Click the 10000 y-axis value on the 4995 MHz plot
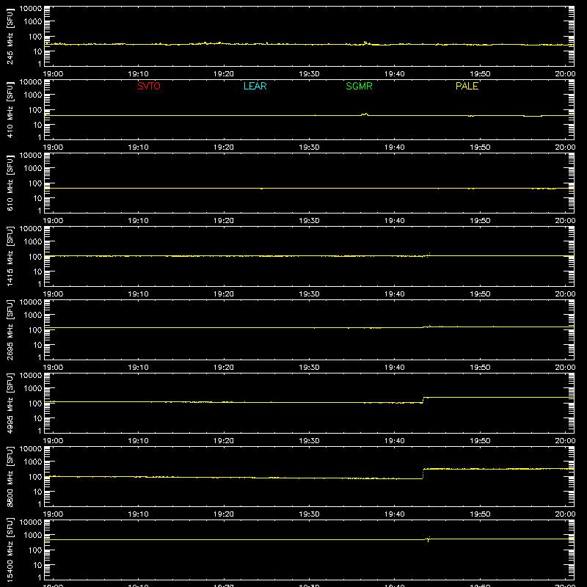Viewport: 587px width, 587px height. [31, 375]
